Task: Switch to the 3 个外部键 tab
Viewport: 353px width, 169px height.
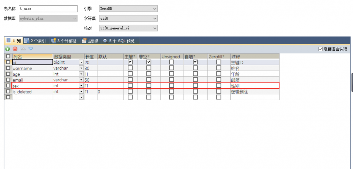Action: click(x=64, y=41)
